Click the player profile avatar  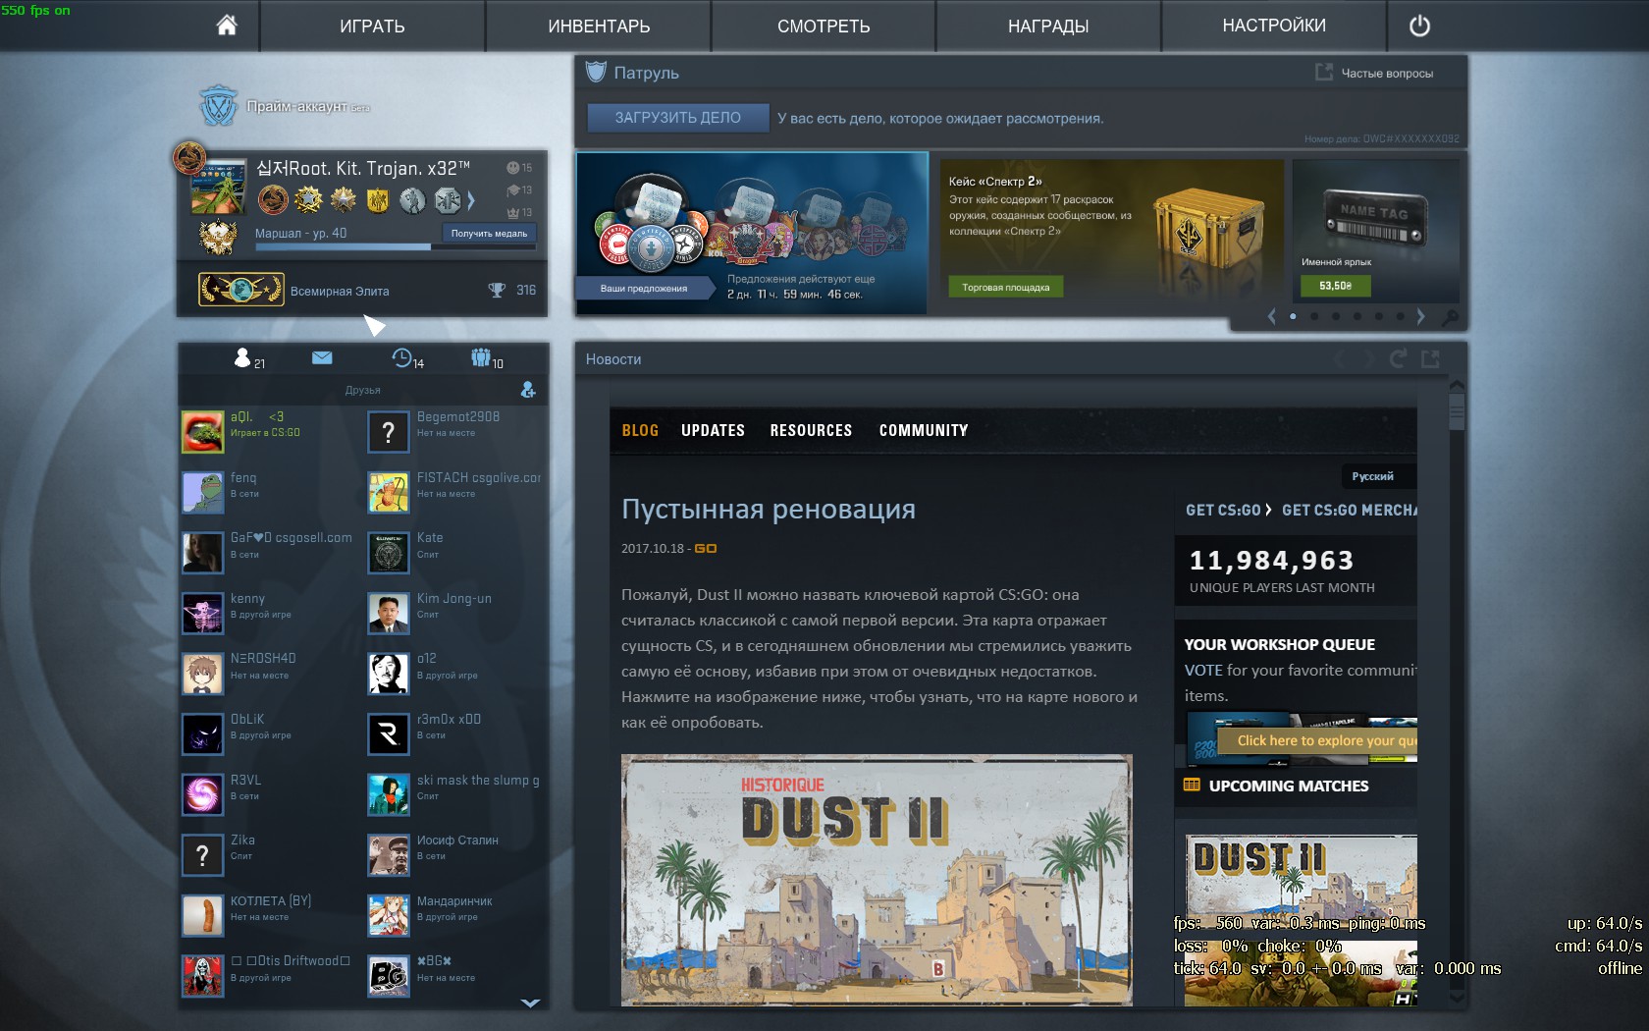[218, 187]
